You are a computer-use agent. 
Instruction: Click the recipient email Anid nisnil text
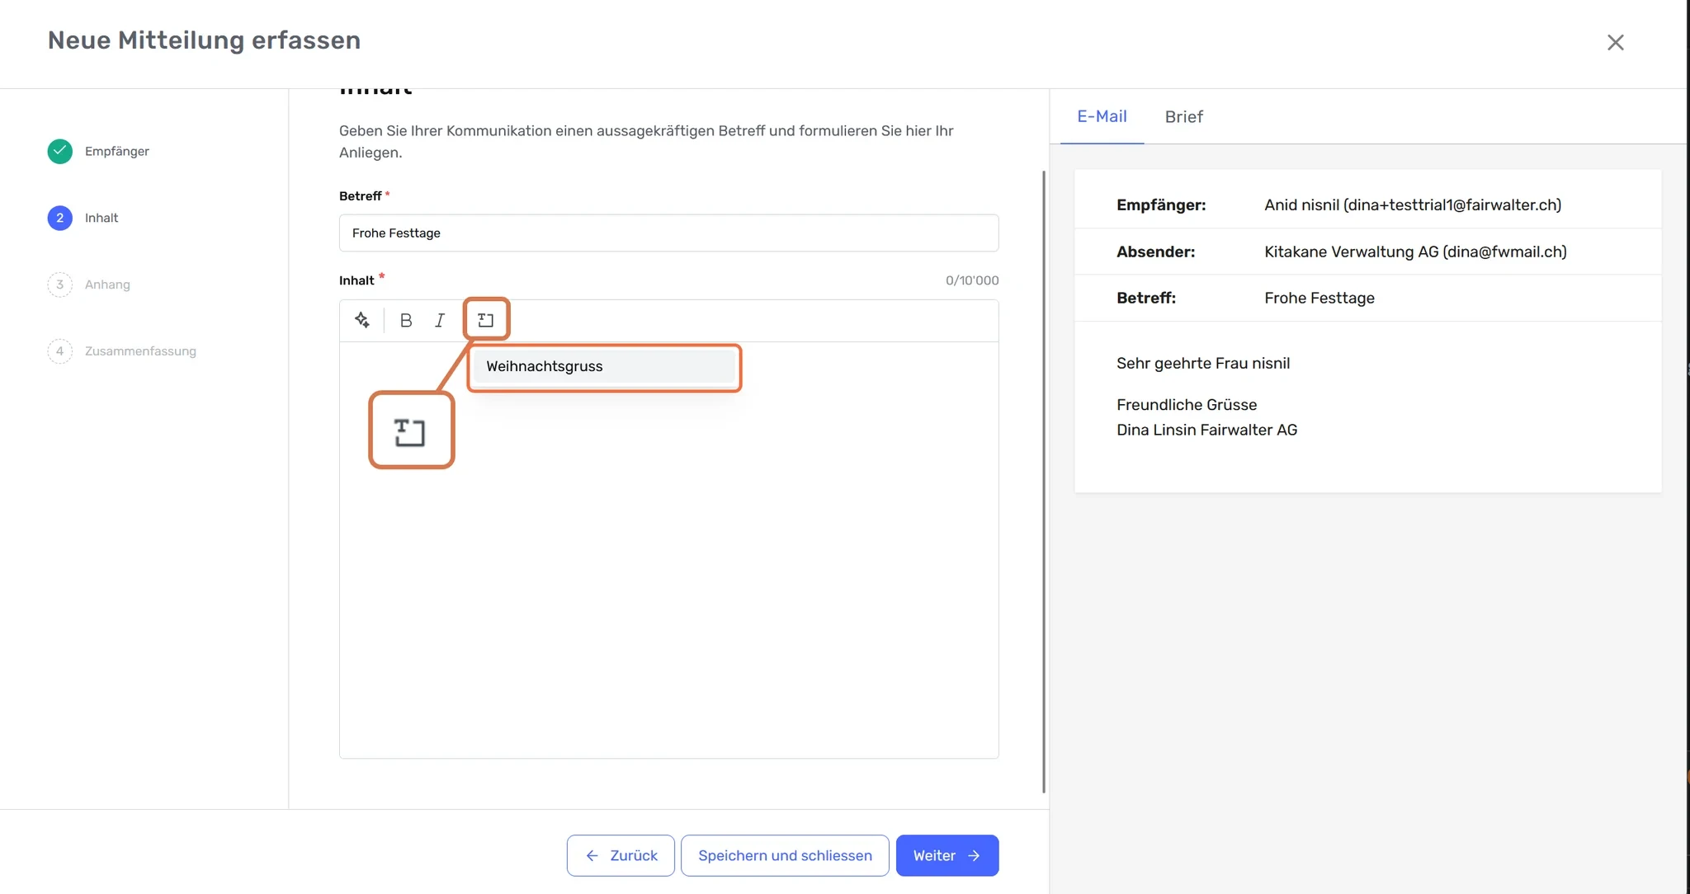pos(1413,205)
